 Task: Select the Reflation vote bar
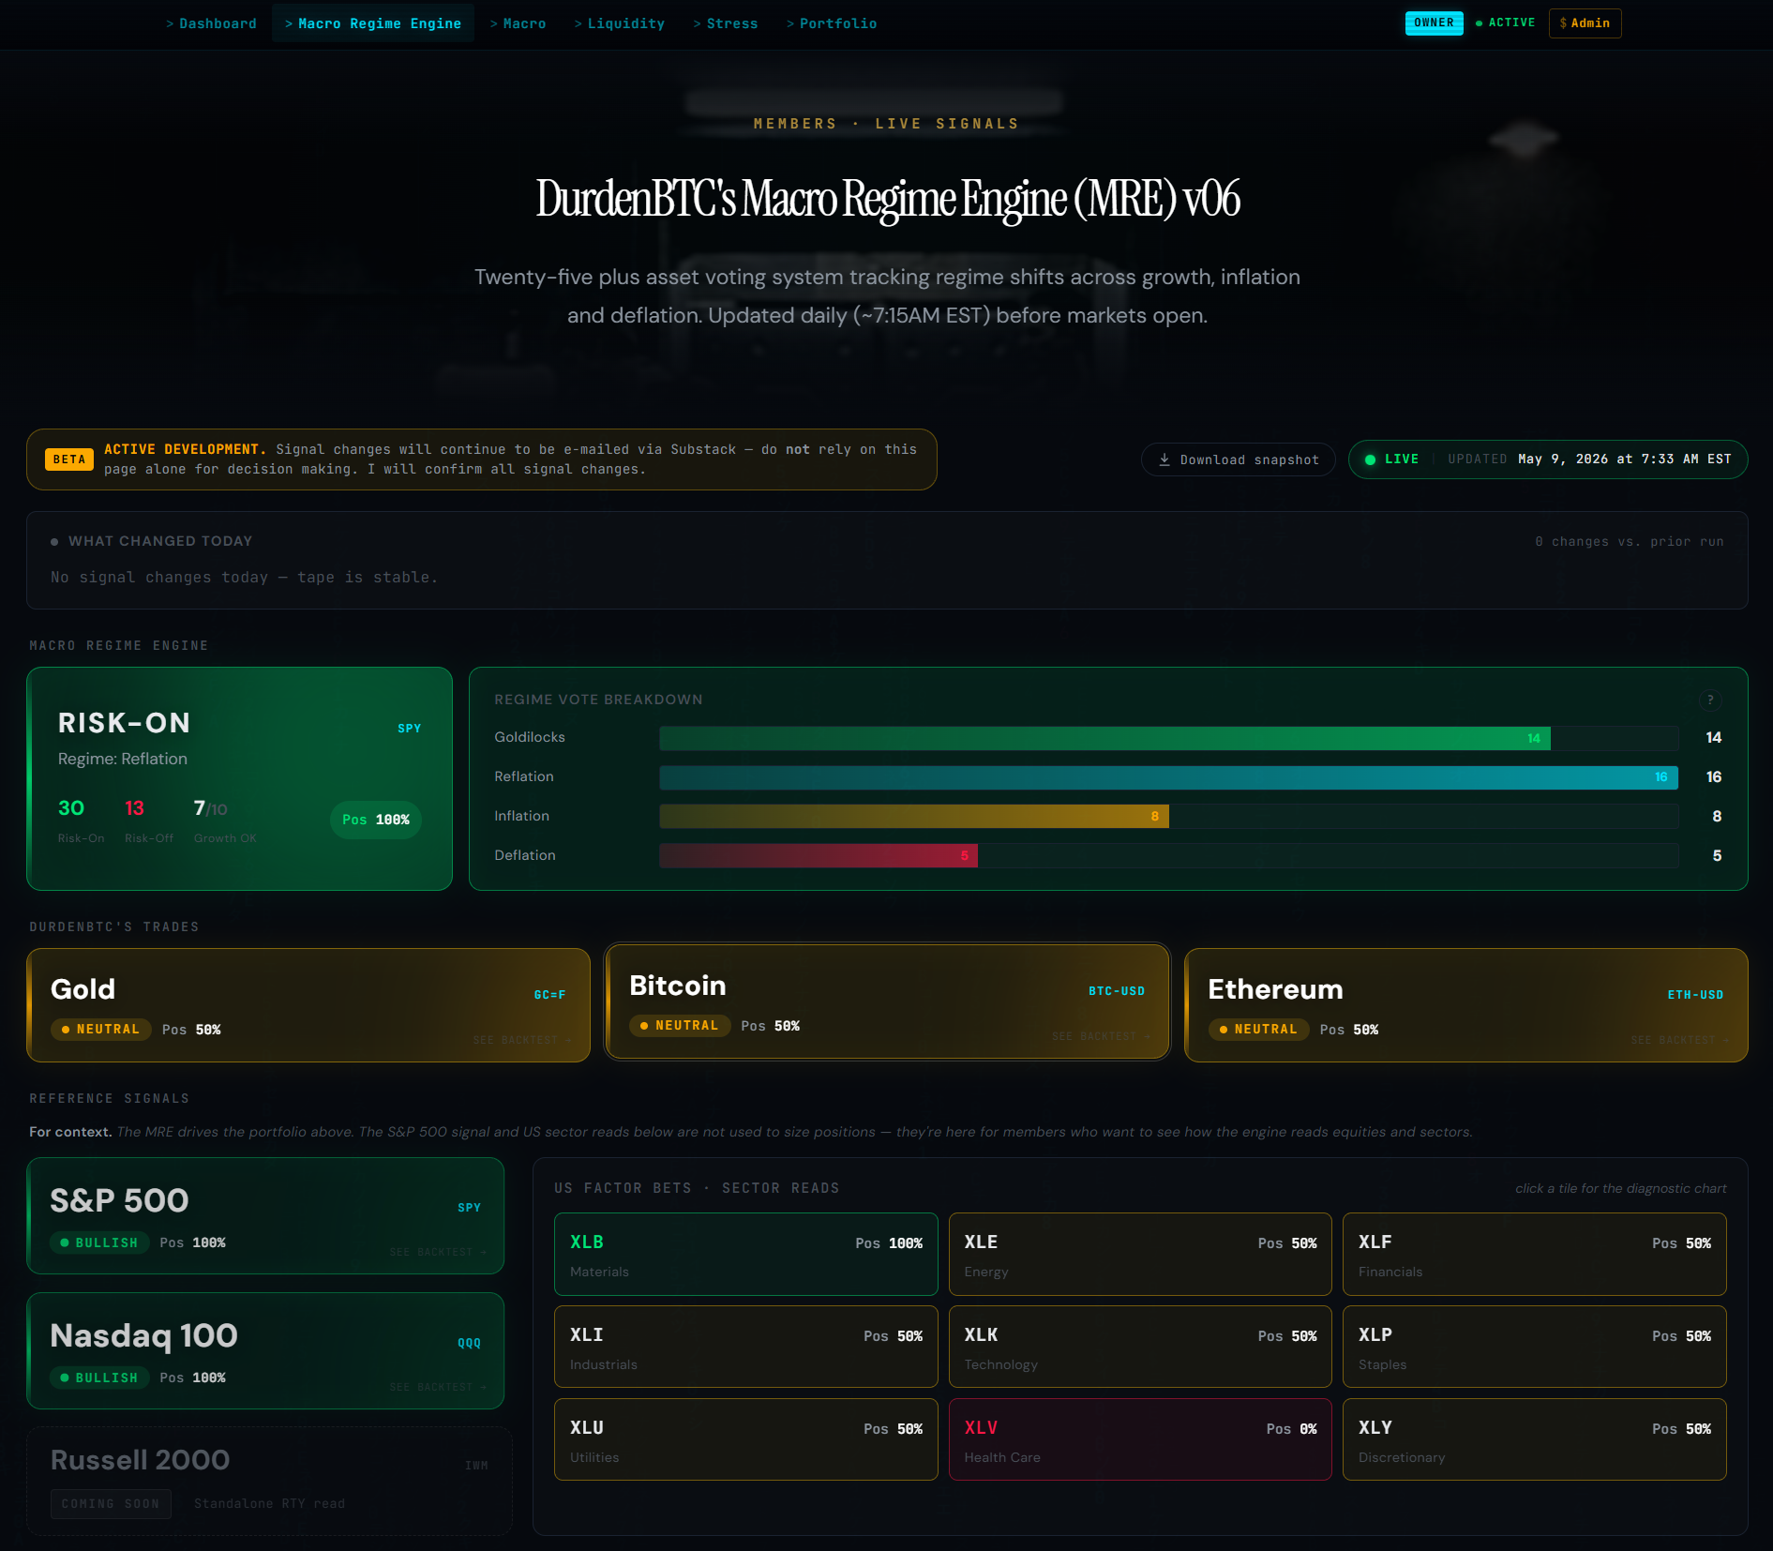[1168, 777]
